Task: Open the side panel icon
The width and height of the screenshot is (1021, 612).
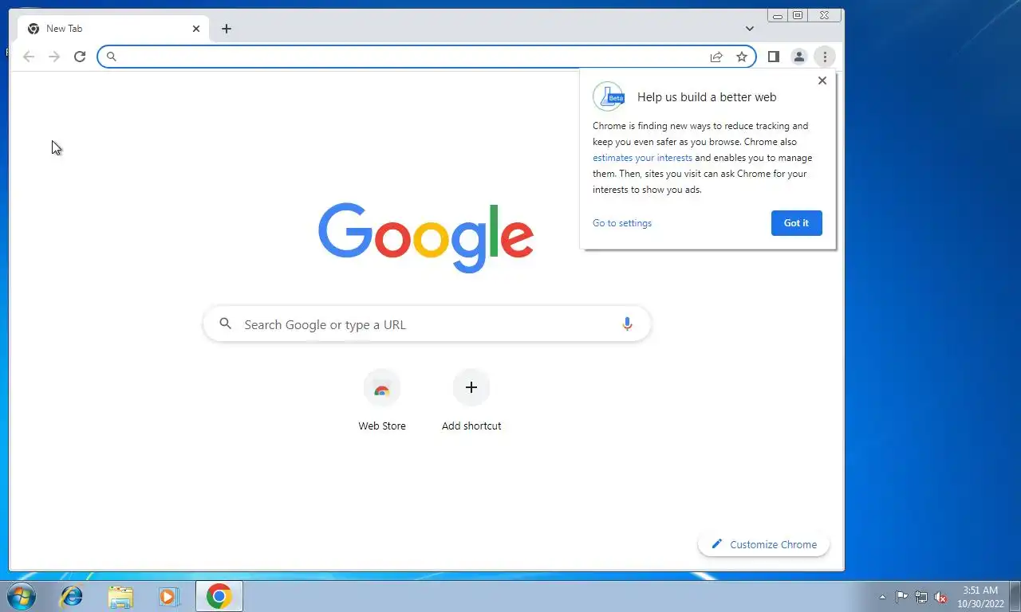Action: [x=773, y=57]
